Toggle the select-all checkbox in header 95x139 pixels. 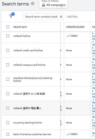pos(8,27)
